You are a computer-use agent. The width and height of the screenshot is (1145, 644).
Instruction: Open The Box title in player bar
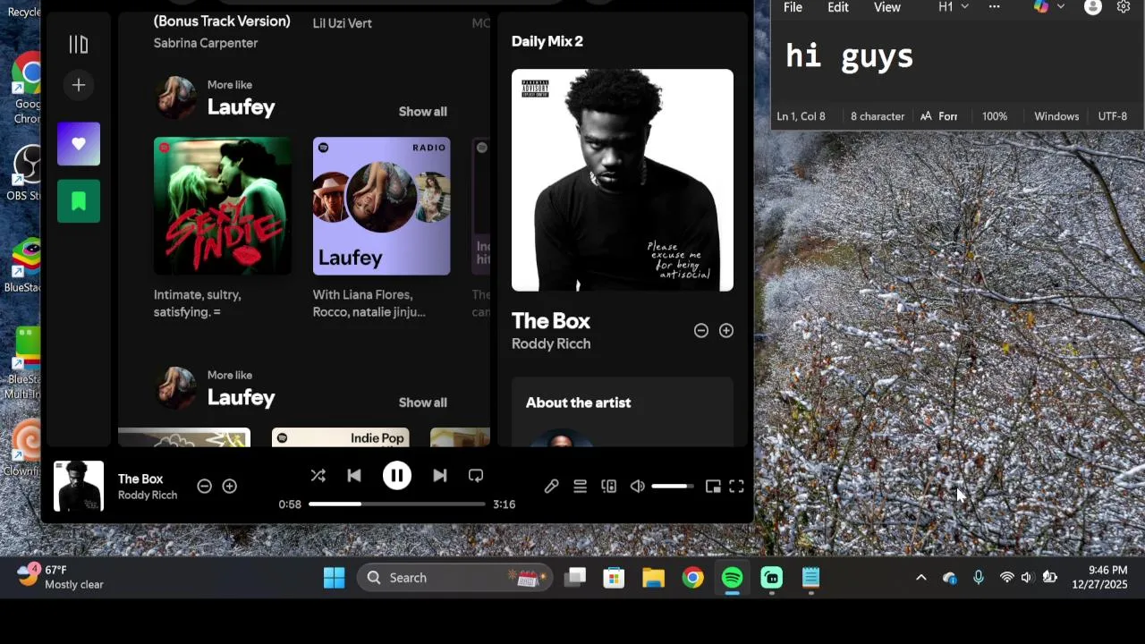[x=140, y=479]
